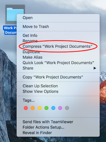Click the folder's name label on desktop
The image size is (106, 142).
tap(10, 30)
